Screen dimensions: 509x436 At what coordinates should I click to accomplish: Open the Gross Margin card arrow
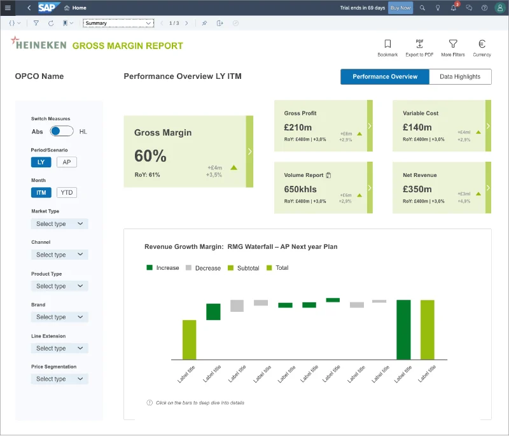pyautogui.click(x=249, y=151)
